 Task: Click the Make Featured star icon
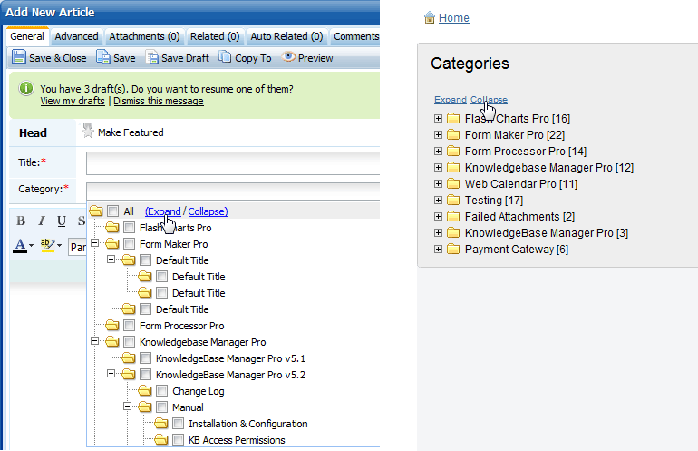[x=88, y=131]
